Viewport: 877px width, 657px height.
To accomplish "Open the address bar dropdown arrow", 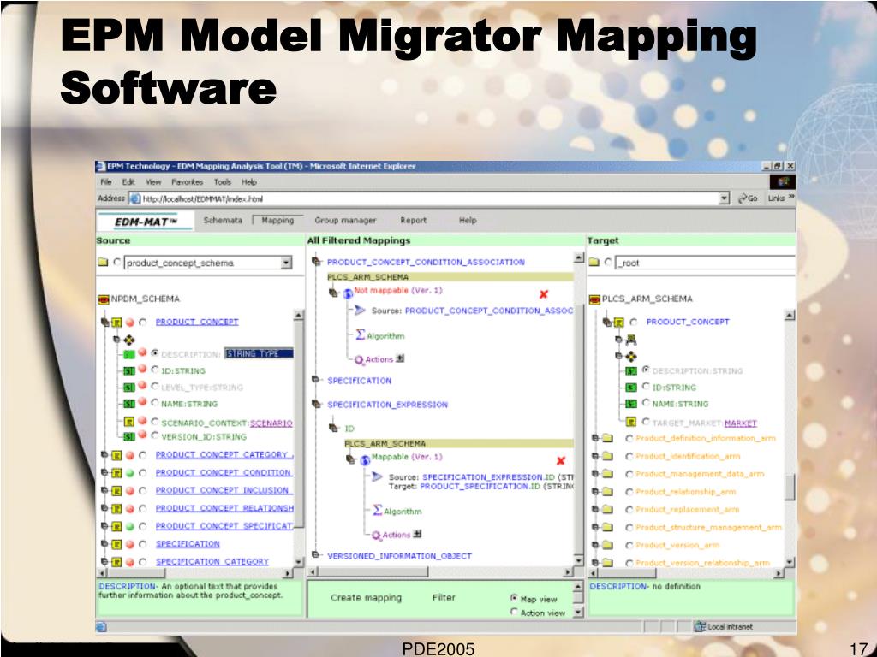I will click(x=725, y=198).
